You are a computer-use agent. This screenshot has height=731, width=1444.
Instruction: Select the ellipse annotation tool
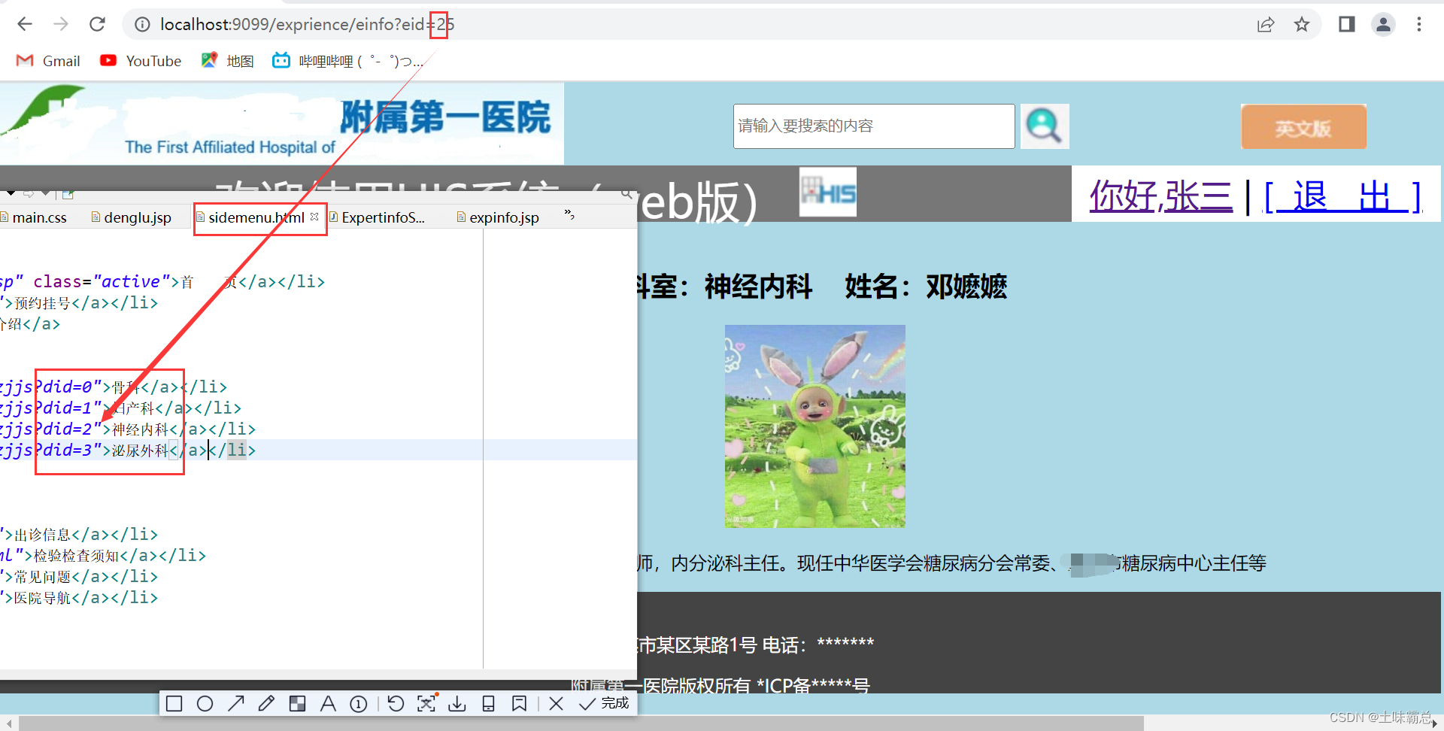(x=205, y=704)
